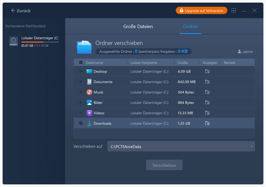Toggle the select-all checkbox in header
The image size is (266, 187).
[81, 62]
